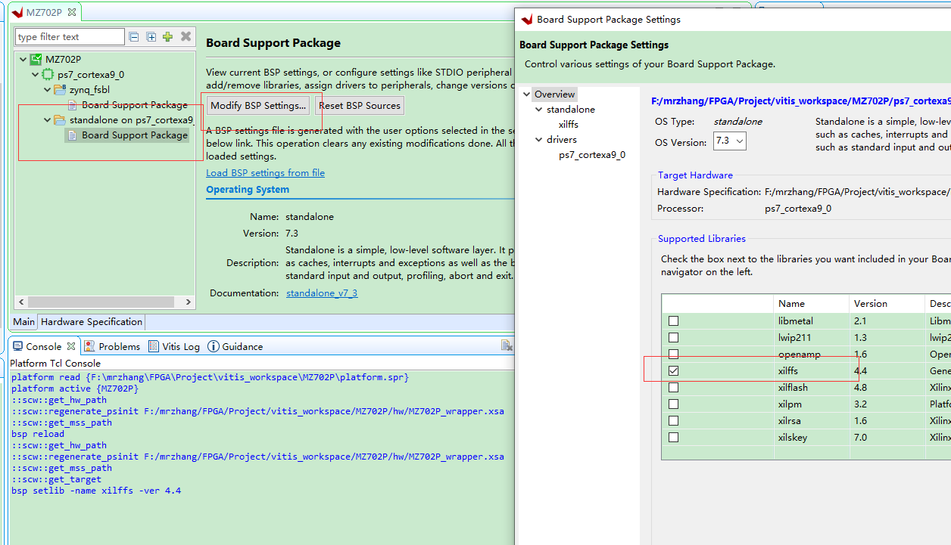Screen dimensions: 951x545
Task: Click the Console tab's terminal icon
Action: (x=18, y=346)
